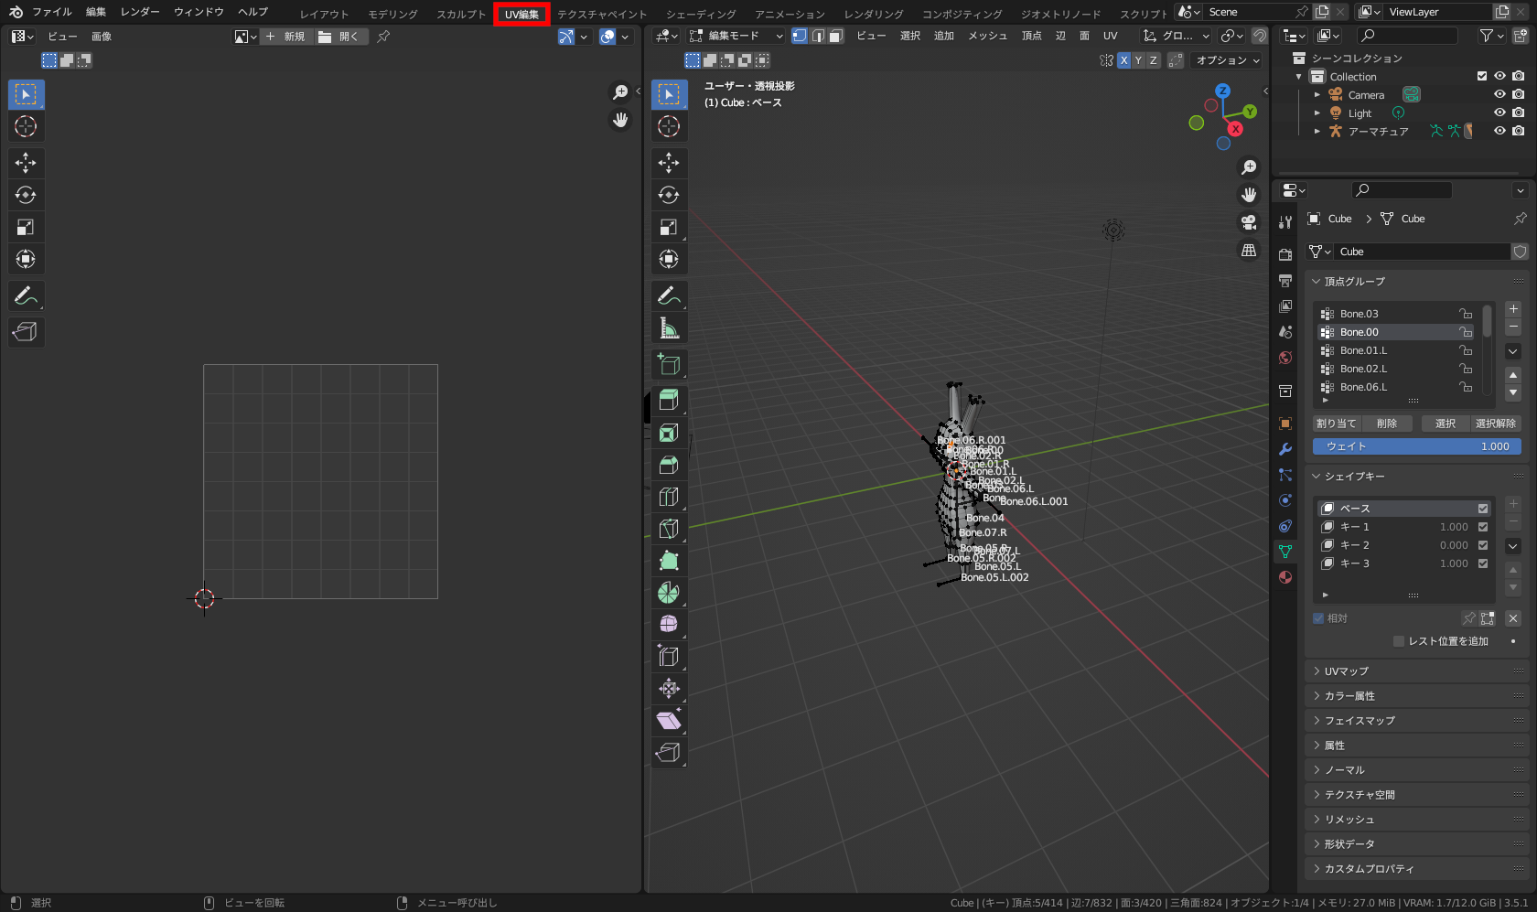1537x912 pixels.
Task: Open the Render properties tab
Action: tap(1285, 254)
